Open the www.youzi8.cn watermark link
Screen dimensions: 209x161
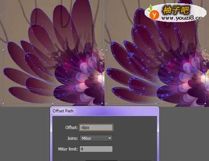(182, 18)
